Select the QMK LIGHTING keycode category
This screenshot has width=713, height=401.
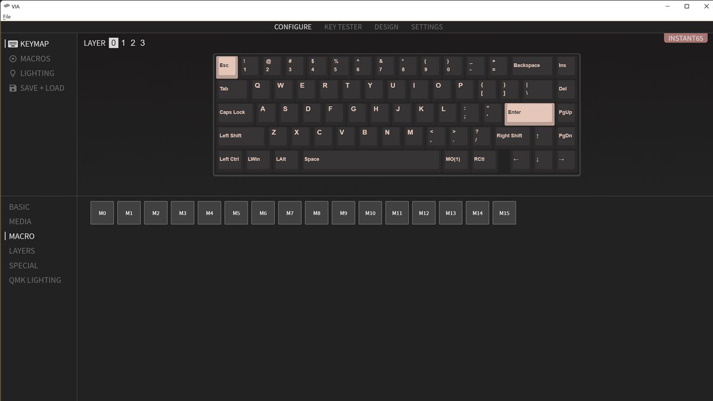pos(35,280)
